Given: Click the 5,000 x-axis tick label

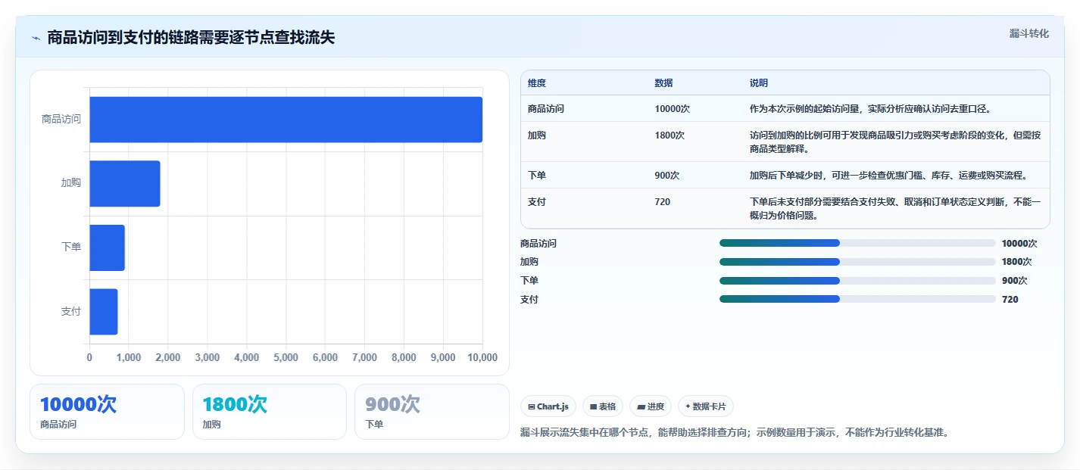Looking at the screenshot, I should tap(286, 358).
